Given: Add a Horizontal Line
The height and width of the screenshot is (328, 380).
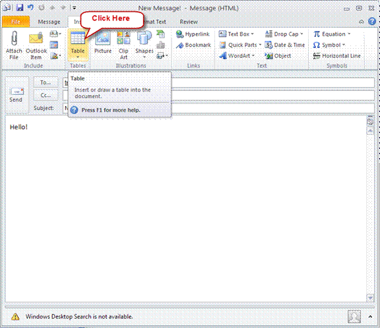Looking at the screenshot, I should (x=336, y=56).
